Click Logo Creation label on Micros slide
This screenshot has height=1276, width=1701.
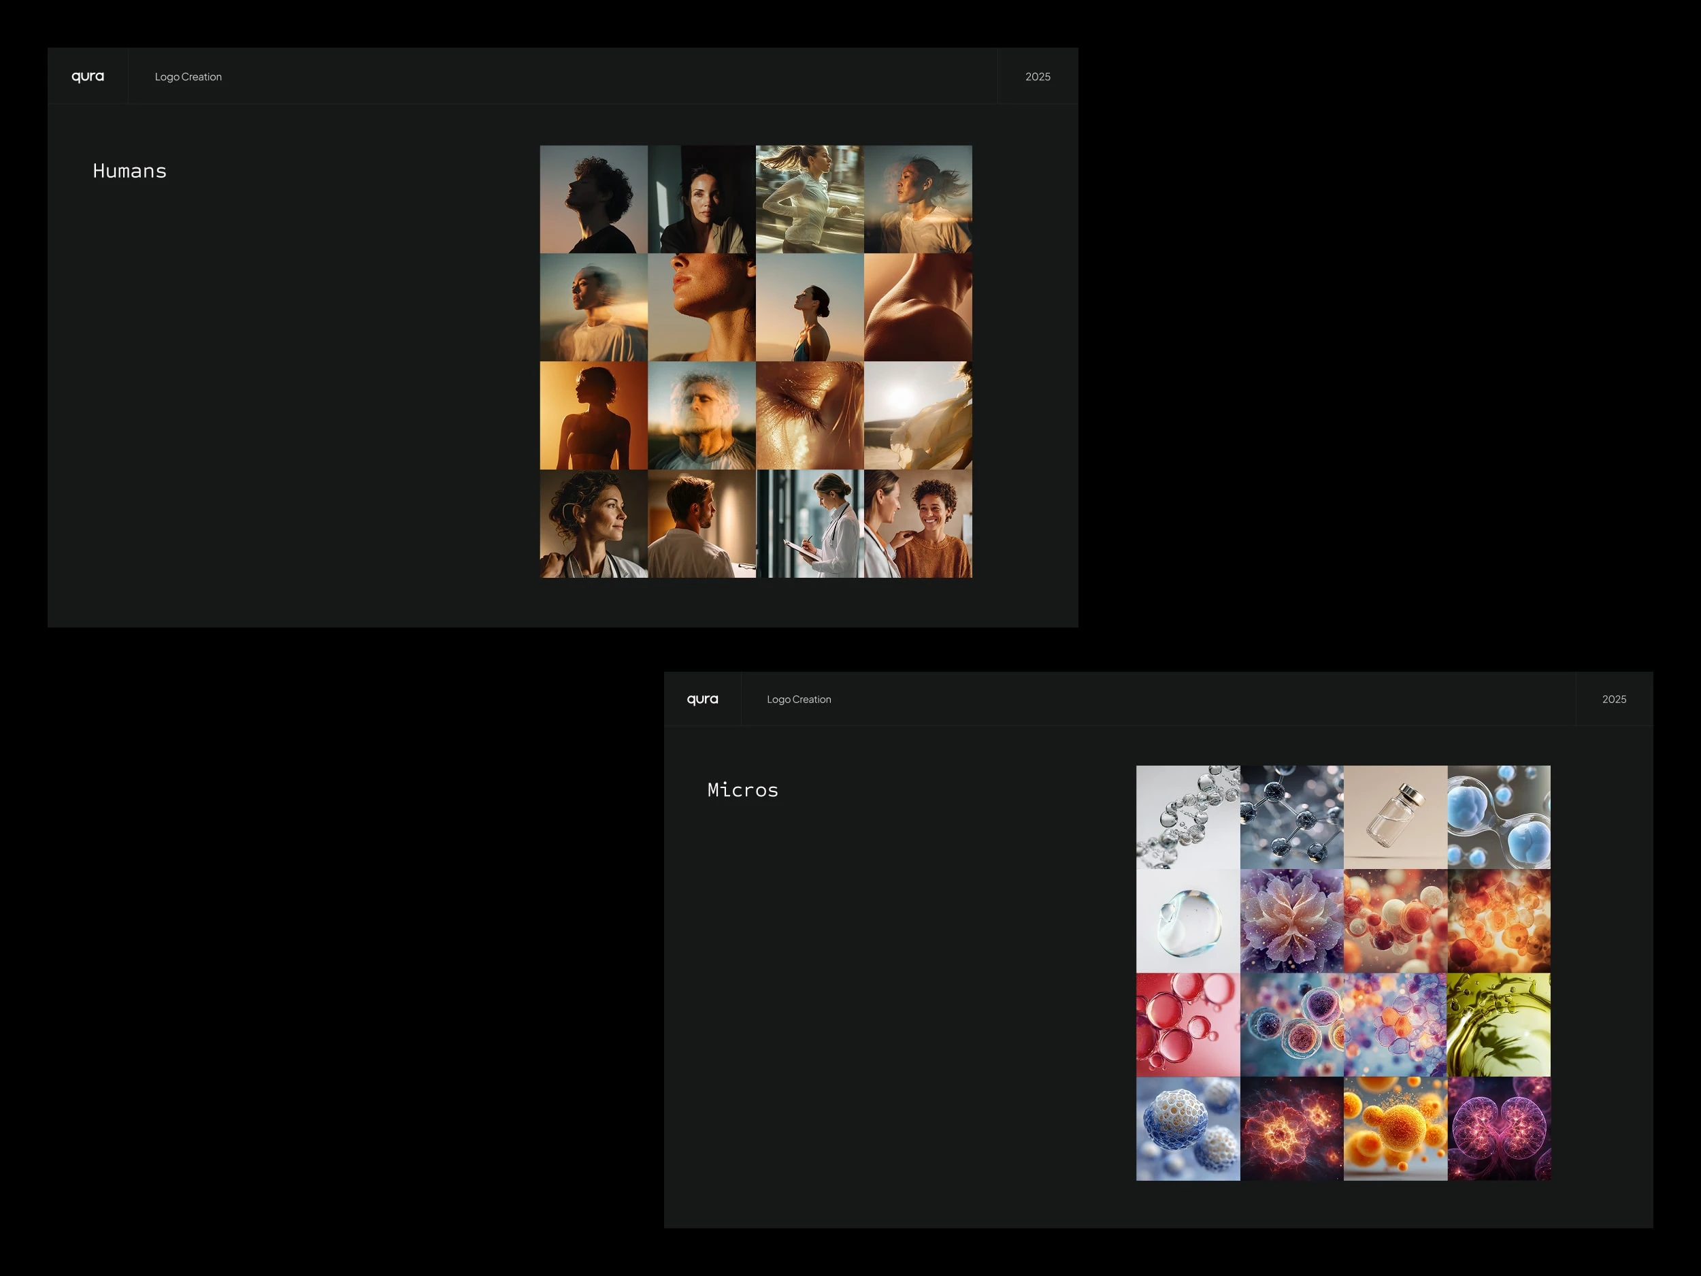pos(798,699)
